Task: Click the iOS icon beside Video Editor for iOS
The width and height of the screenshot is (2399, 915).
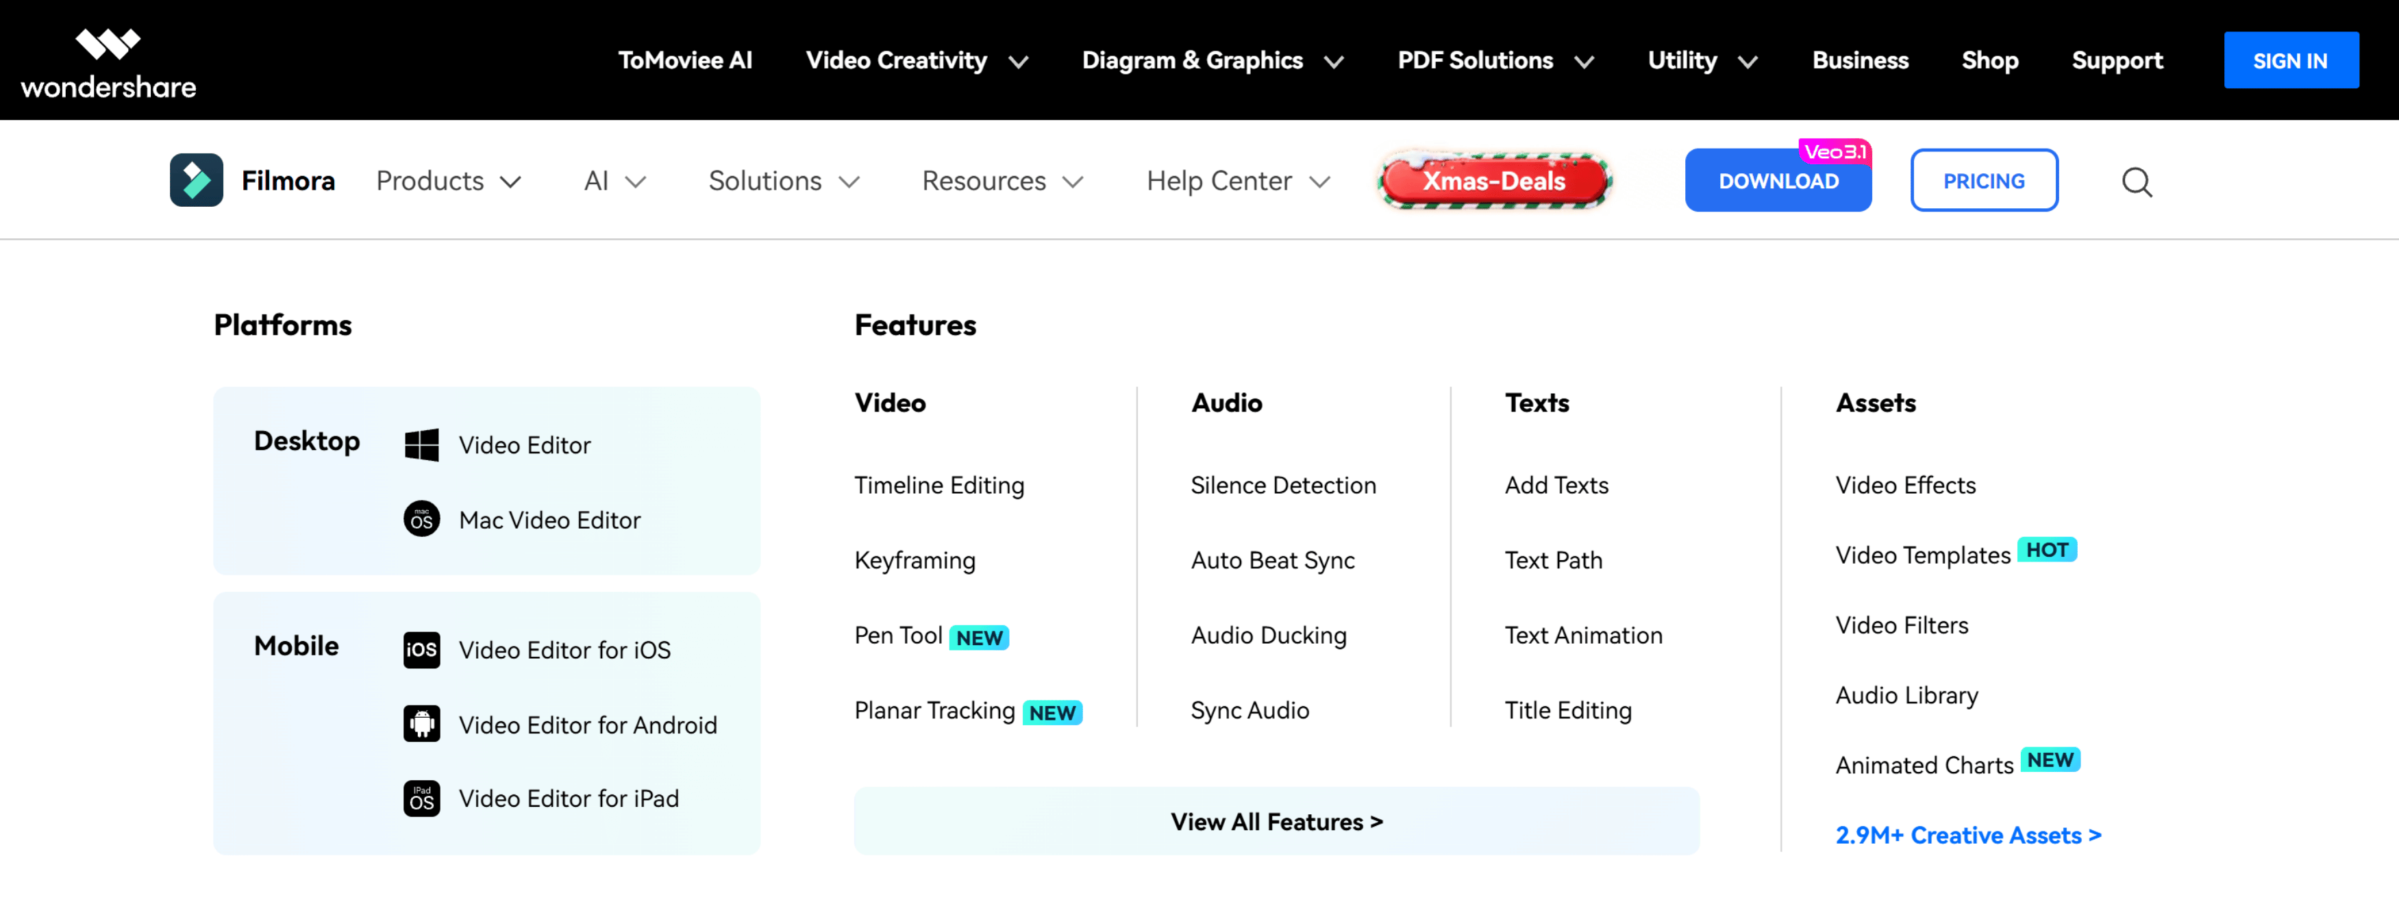Action: tap(421, 650)
